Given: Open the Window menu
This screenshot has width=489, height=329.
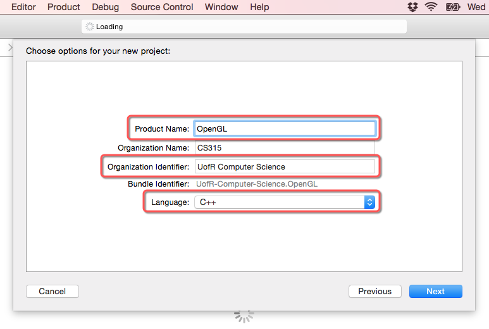Looking at the screenshot, I should [221, 7].
